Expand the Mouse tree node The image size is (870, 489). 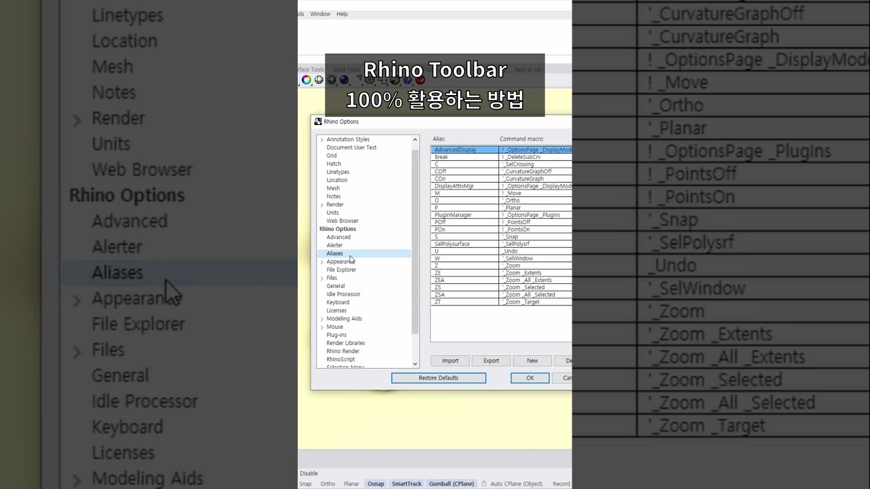pos(321,327)
